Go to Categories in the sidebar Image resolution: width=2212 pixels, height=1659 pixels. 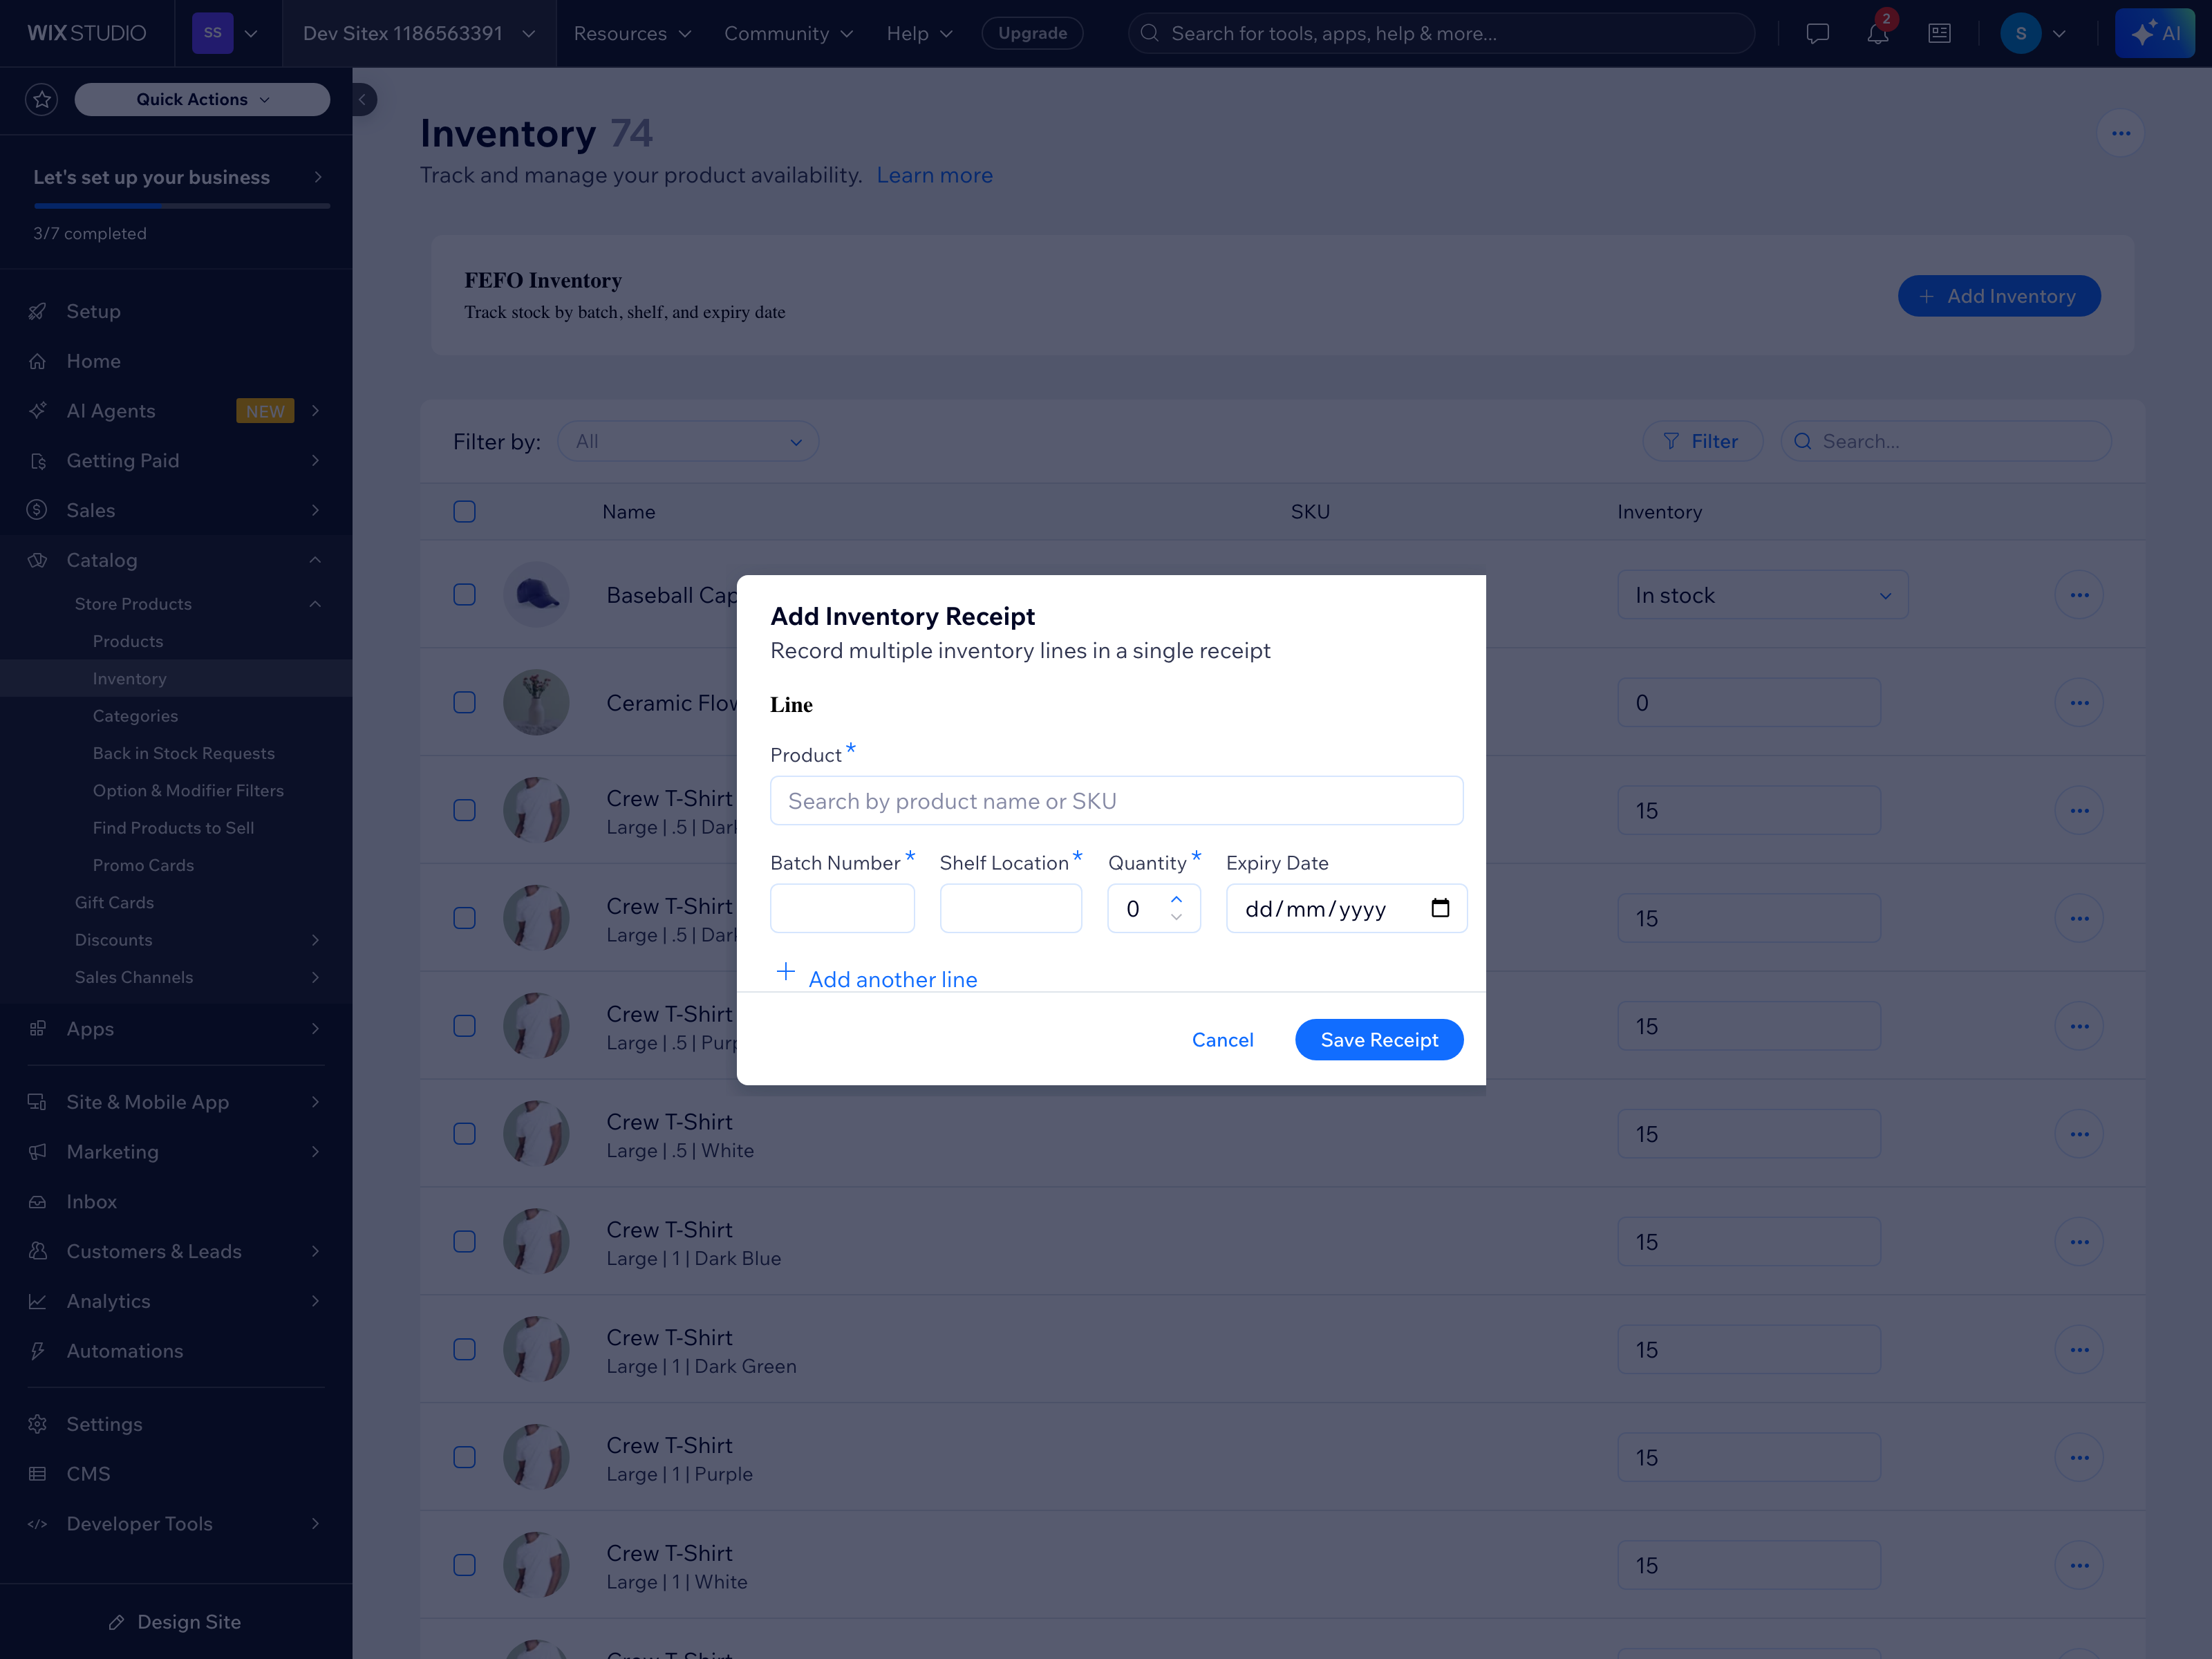click(x=135, y=716)
